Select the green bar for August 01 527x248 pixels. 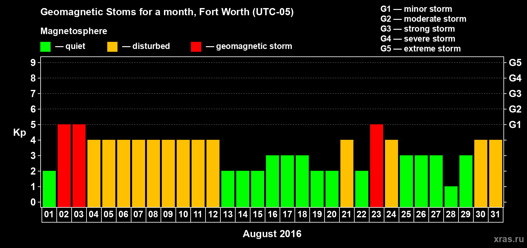tap(49, 189)
